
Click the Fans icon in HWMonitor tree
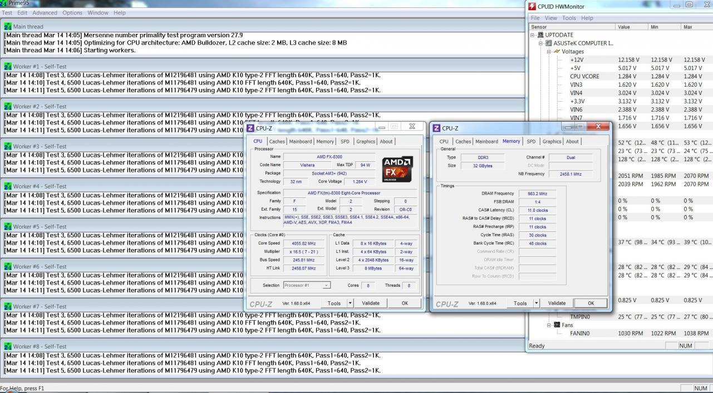click(557, 325)
